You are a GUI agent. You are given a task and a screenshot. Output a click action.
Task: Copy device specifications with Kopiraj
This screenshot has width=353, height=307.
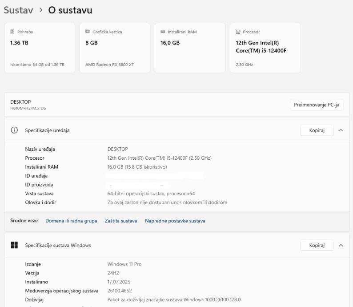tap(317, 130)
